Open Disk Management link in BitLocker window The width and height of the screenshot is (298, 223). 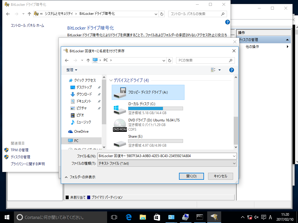(x=20, y=157)
